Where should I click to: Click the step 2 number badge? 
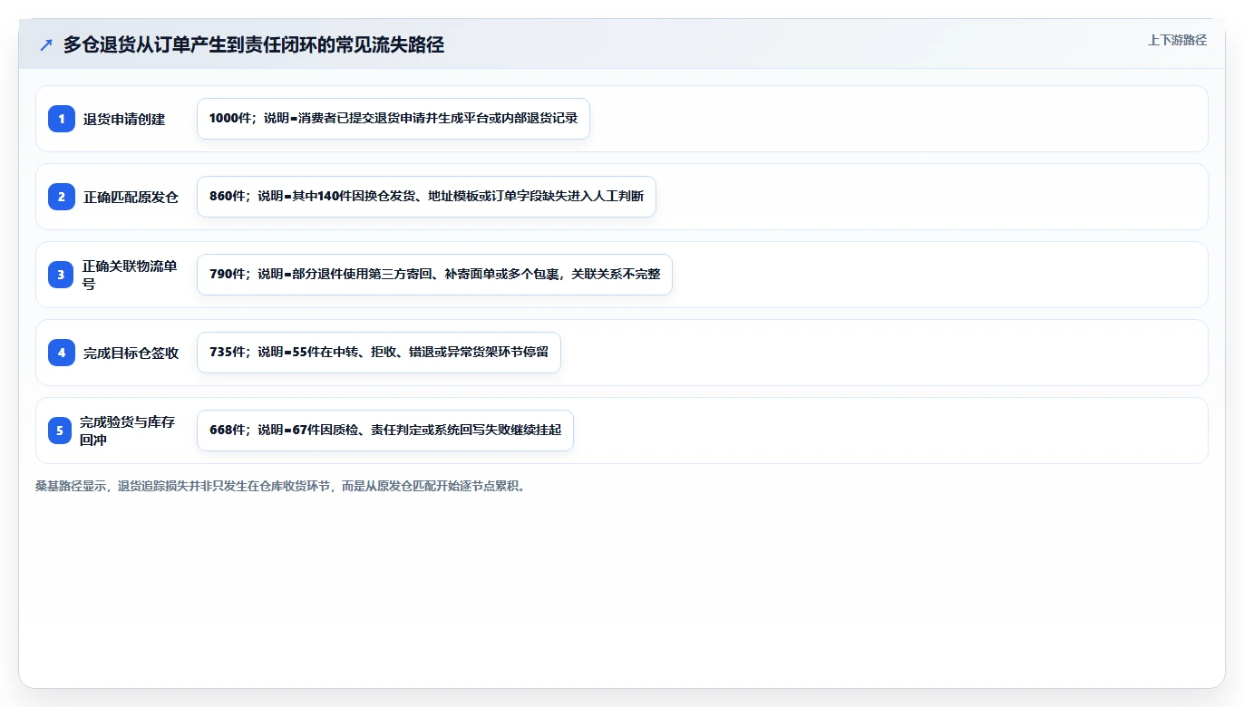[x=62, y=197]
